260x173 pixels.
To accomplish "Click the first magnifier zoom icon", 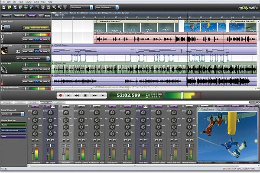I will 54,7.
